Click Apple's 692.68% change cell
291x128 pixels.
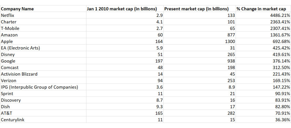click(263, 41)
